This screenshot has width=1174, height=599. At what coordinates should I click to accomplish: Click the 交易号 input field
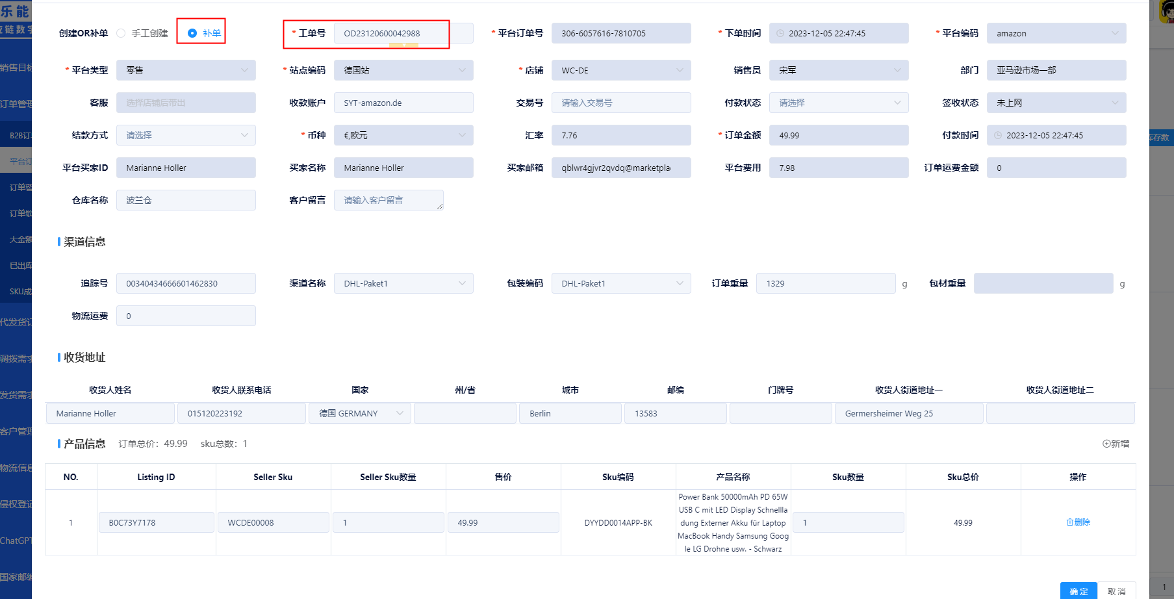(x=620, y=103)
